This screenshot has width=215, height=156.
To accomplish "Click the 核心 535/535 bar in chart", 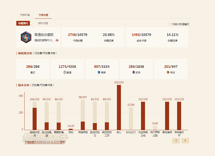I will point(119,107).
